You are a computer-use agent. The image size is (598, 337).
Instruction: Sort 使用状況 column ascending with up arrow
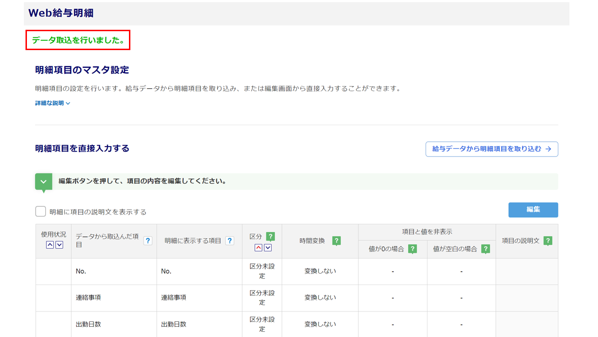50,245
